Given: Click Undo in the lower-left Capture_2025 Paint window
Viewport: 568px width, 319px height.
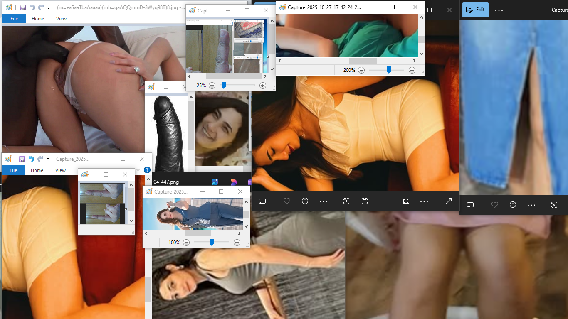Looking at the screenshot, I should click(31, 159).
